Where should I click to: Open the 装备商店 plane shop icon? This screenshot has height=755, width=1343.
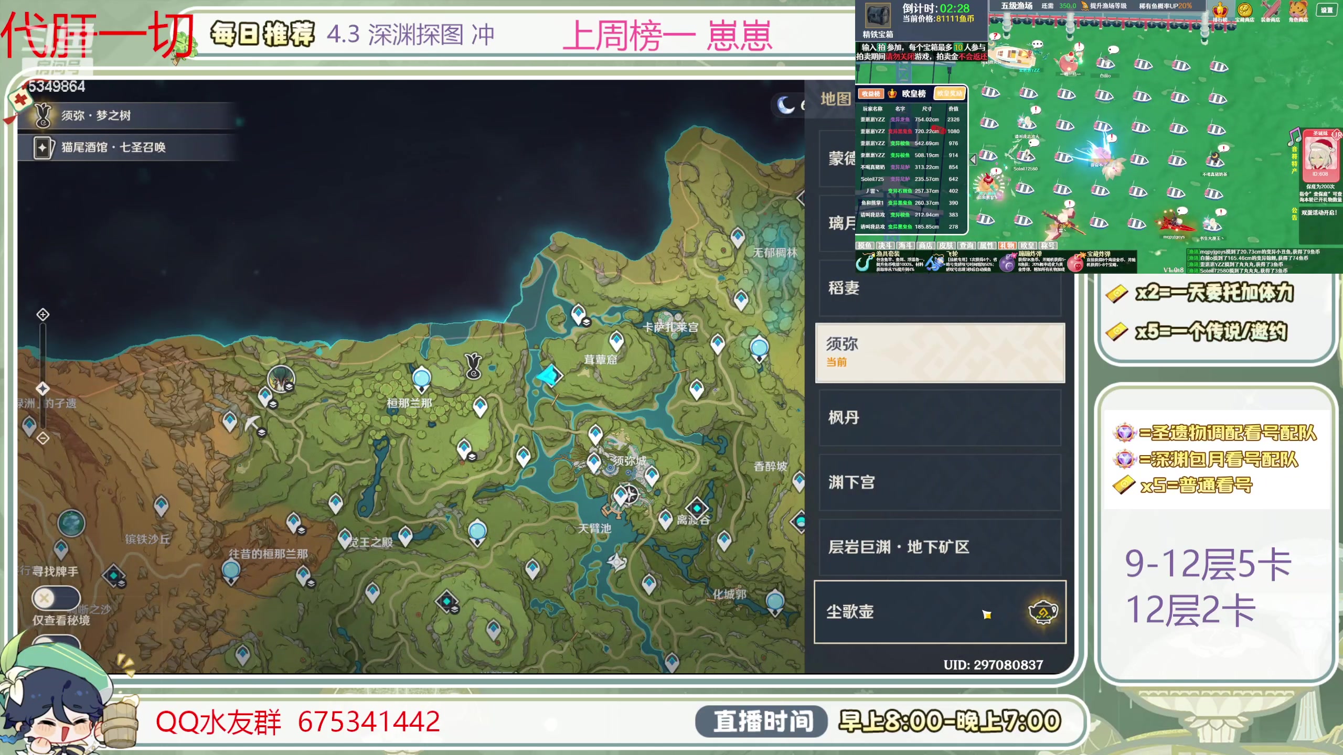[1271, 9]
